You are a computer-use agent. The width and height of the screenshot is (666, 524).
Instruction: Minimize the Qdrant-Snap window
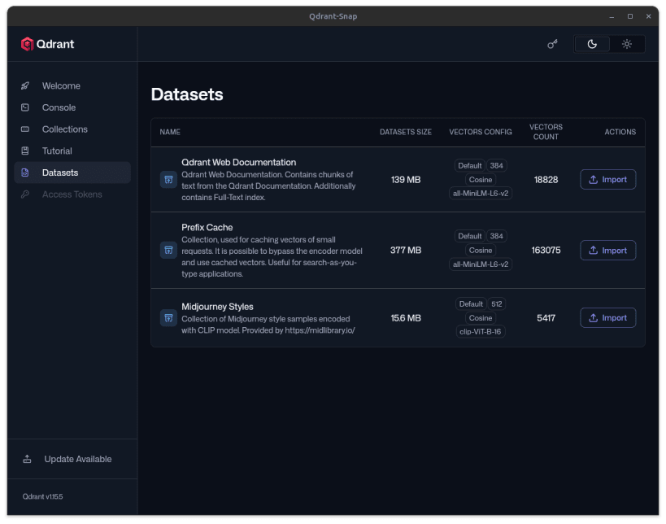pyautogui.click(x=612, y=16)
